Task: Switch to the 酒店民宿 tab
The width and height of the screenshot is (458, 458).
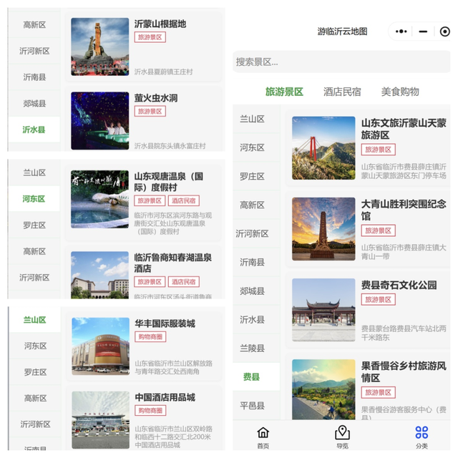Action: (x=342, y=92)
